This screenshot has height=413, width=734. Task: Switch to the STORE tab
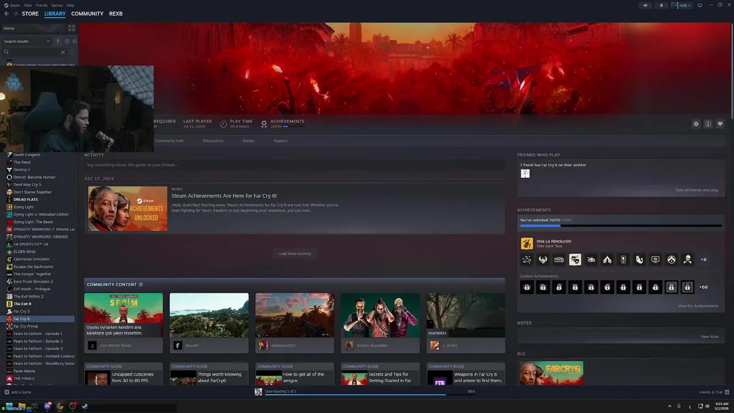click(x=30, y=14)
